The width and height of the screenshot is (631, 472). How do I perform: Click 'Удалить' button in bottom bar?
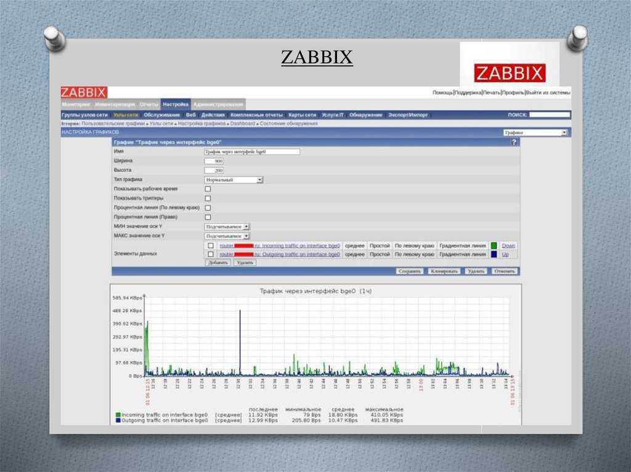tap(476, 271)
